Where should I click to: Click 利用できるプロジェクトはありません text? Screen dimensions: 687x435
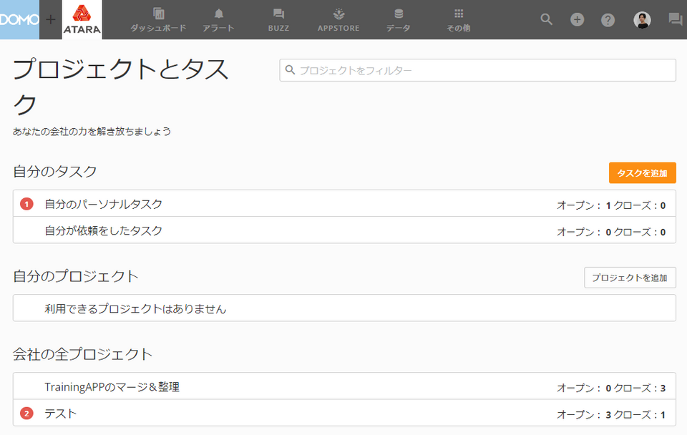pyautogui.click(x=135, y=308)
